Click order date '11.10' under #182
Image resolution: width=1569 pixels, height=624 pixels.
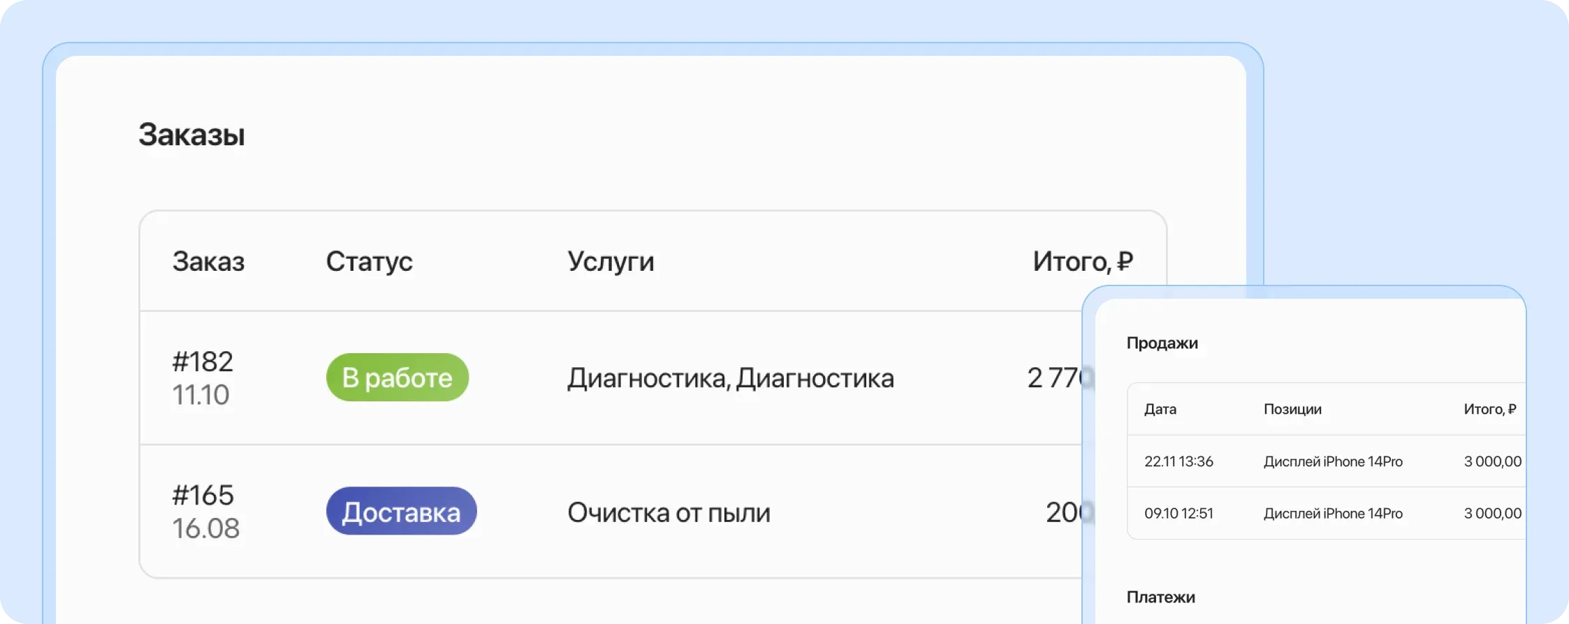pyautogui.click(x=202, y=394)
